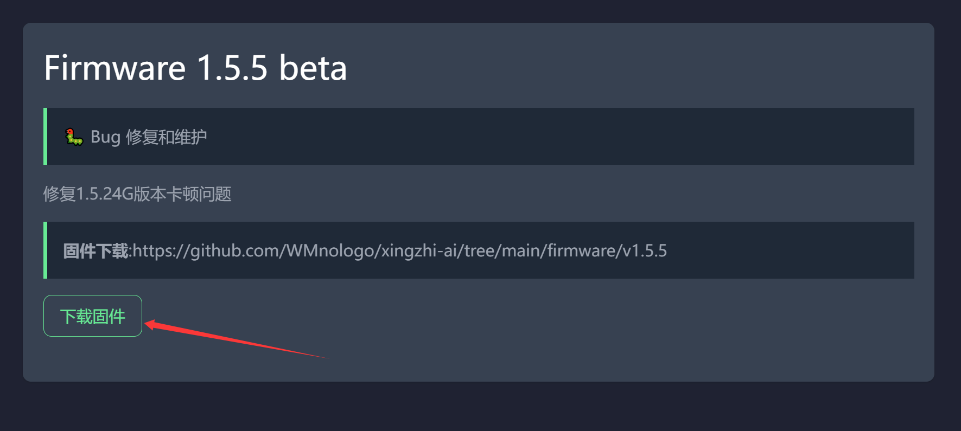Open the GitHub firmware URL link
Screen dimensions: 961x431
pyautogui.click(x=400, y=250)
